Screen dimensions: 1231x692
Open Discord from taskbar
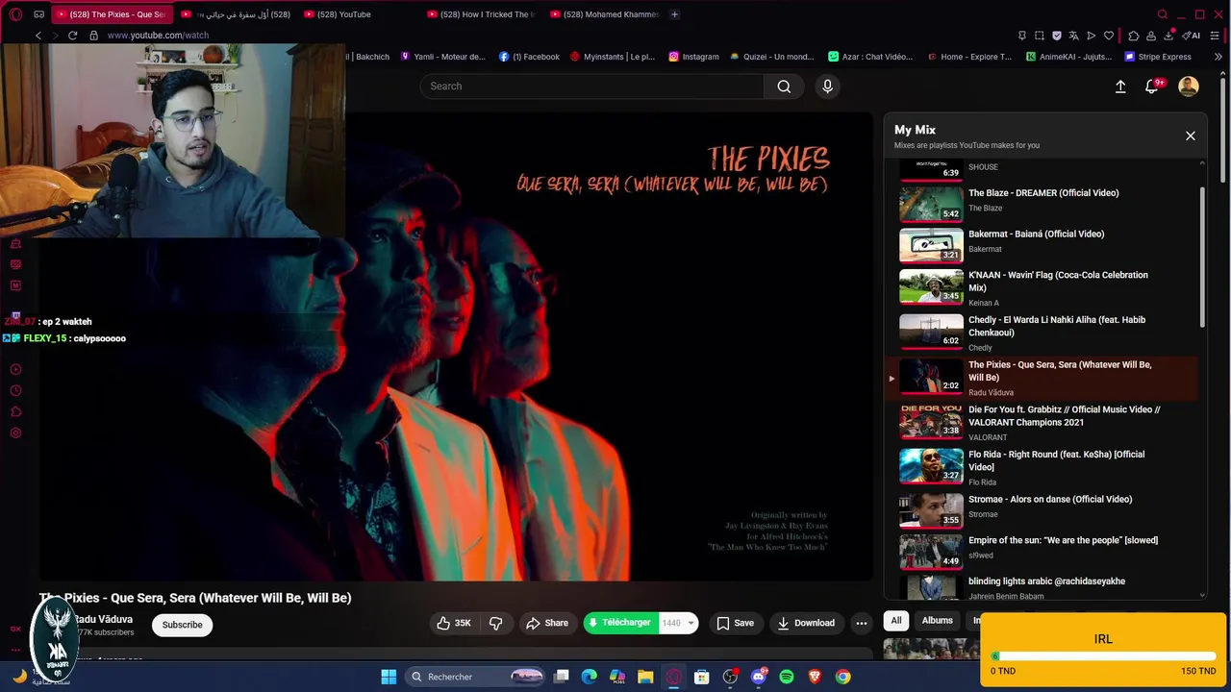pos(758,677)
